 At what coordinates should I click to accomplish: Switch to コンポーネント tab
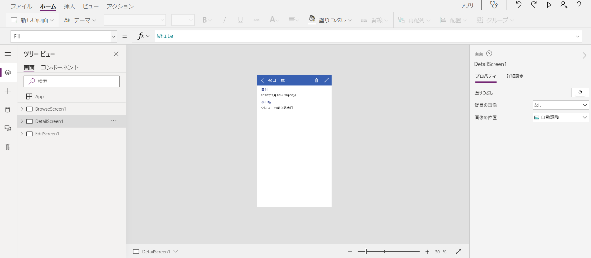tap(60, 67)
